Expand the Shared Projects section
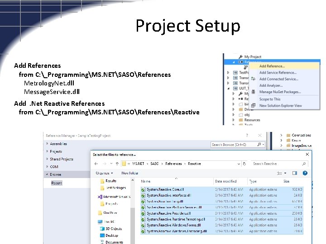The height and width of the screenshot is (244, 326). point(48,159)
